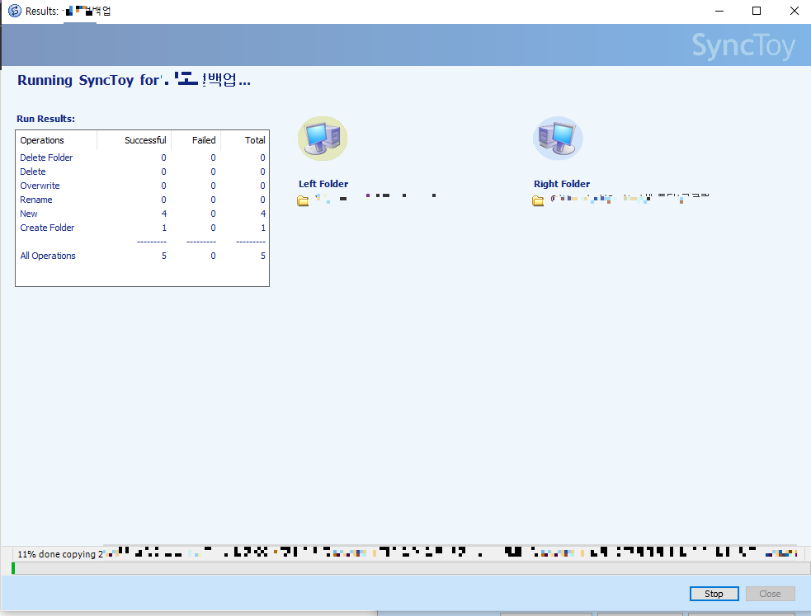This screenshot has width=811, height=616.
Task: Click the New operation row label
Action: tap(29, 214)
